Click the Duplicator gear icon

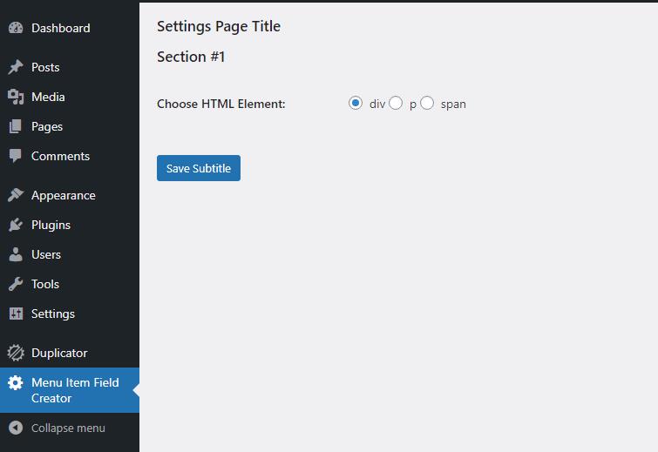[x=16, y=353]
